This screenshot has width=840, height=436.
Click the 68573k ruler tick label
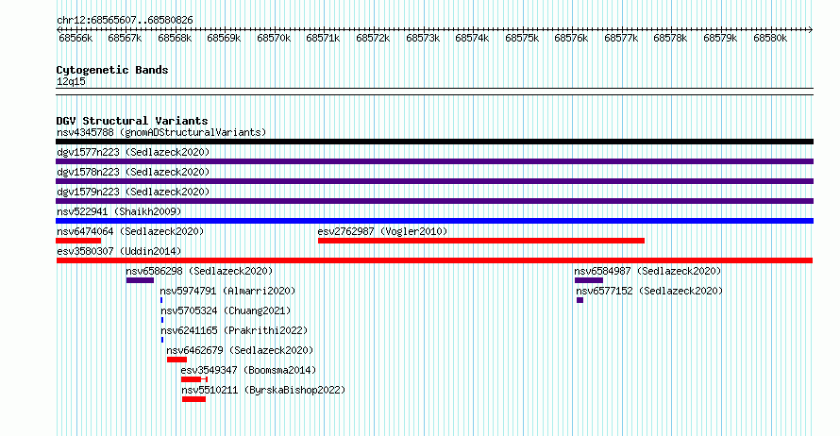(423, 39)
